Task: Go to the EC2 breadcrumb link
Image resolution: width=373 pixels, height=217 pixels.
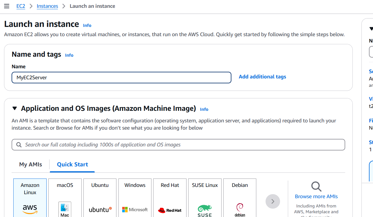Action: click(21, 6)
